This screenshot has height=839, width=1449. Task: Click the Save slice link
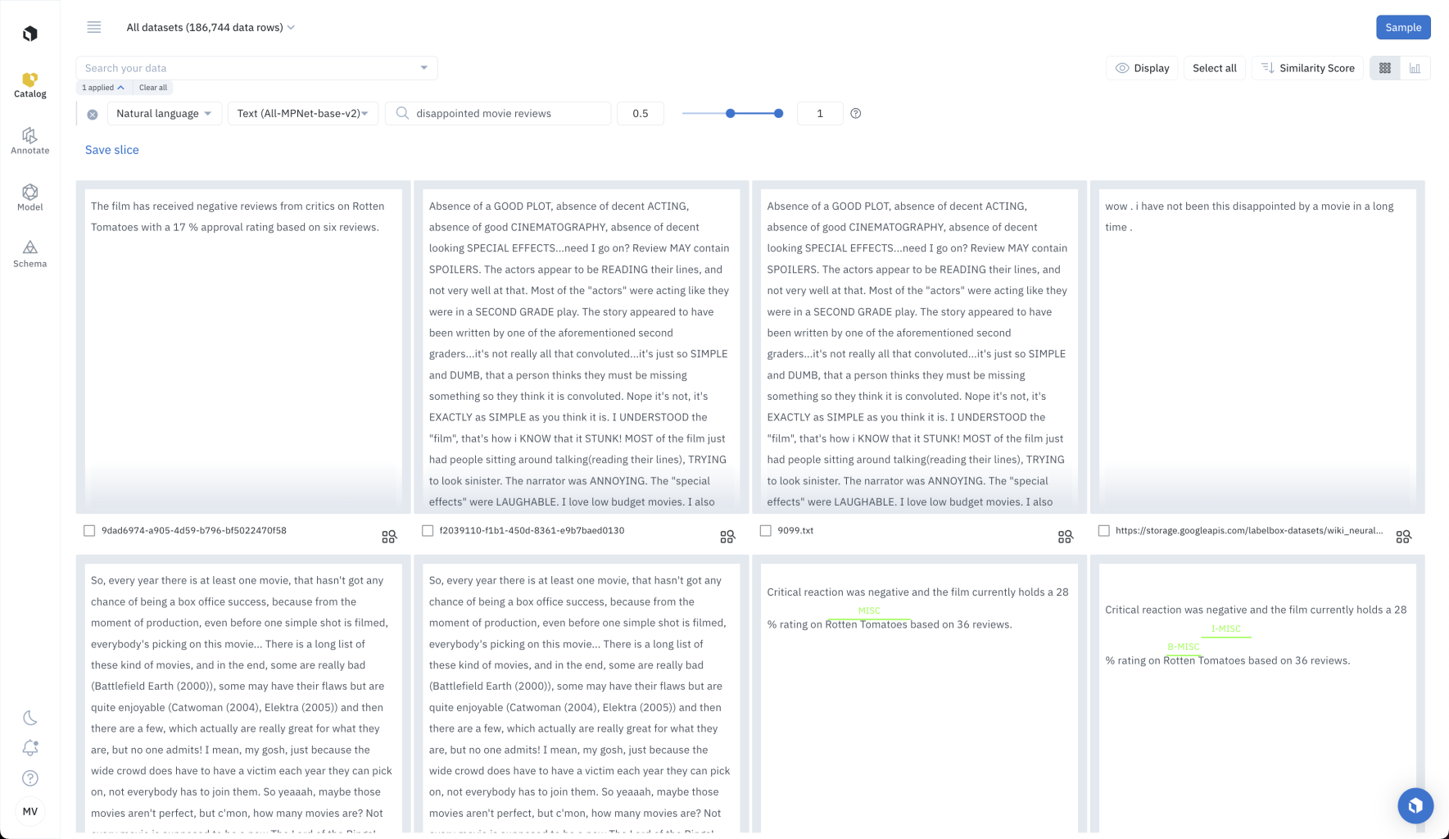(x=112, y=150)
